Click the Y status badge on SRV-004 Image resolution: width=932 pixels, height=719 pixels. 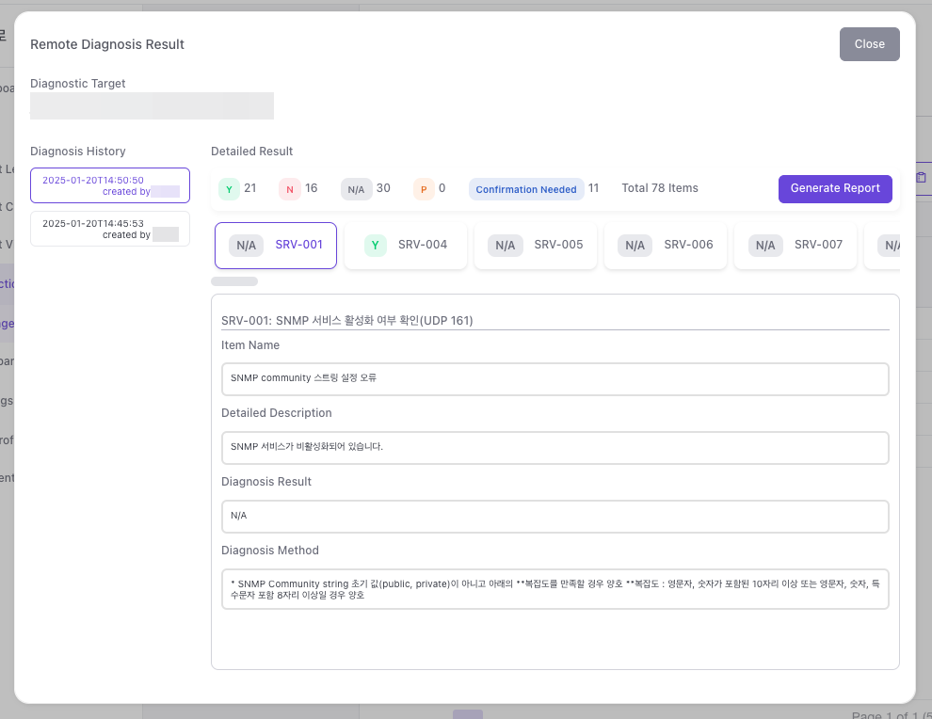(x=376, y=246)
